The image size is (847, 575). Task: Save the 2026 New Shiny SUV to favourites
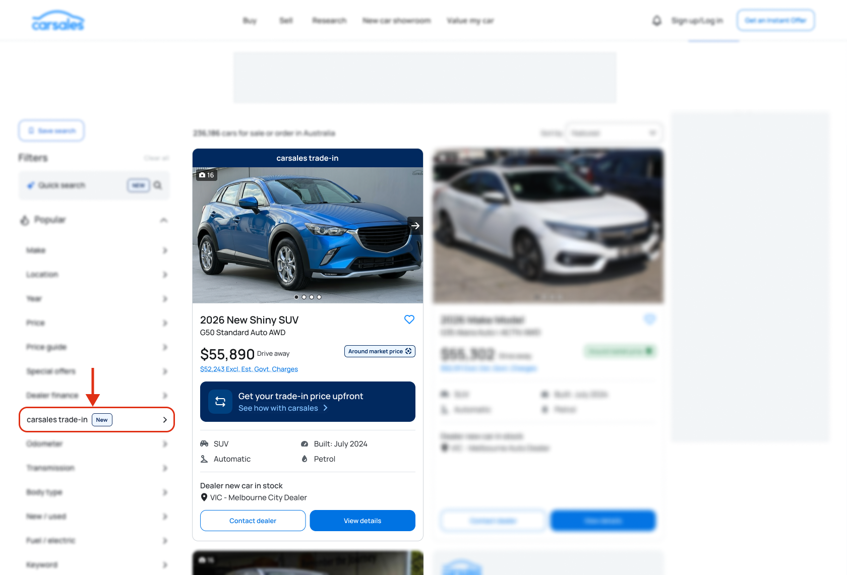click(409, 320)
